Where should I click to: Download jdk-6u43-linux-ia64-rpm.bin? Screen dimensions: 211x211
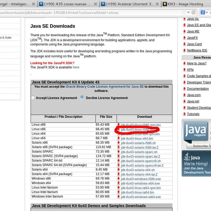coord(141,188)
